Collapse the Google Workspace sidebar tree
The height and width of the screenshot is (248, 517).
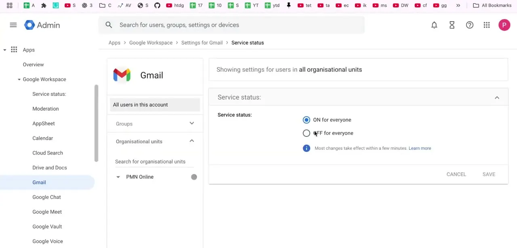coord(19,79)
